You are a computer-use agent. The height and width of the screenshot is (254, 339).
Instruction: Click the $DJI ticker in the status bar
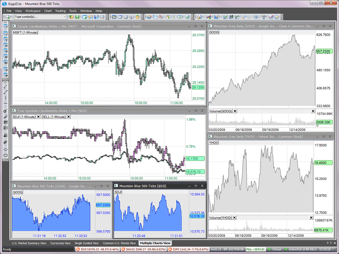[x=97, y=249]
